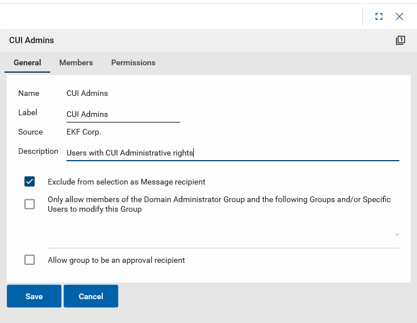417x323 pixels.
Task: Cancel the group changes
Action: coord(91,296)
